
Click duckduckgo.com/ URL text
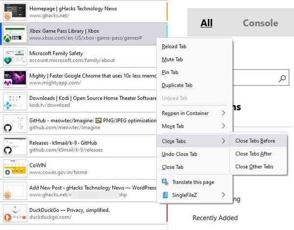click(50, 217)
